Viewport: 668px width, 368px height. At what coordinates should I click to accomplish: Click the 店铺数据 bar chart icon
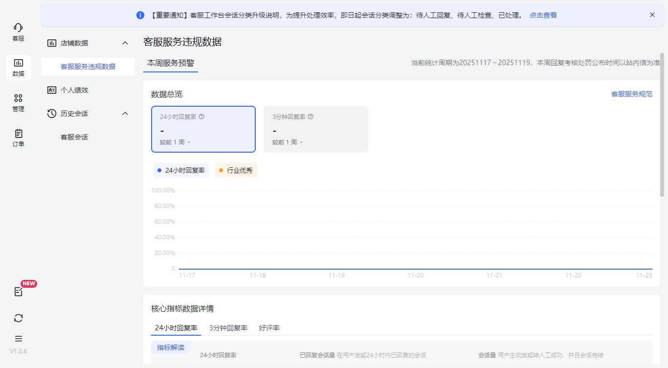pyautogui.click(x=52, y=43)
